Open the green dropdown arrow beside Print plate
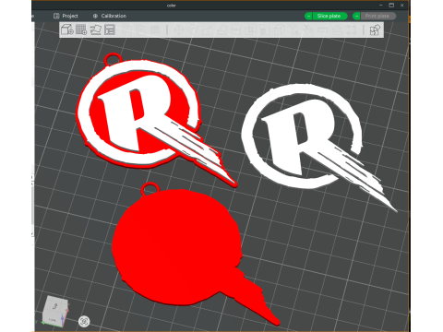The width and height of the screenshot is (443, 332). tap(356, 16)
